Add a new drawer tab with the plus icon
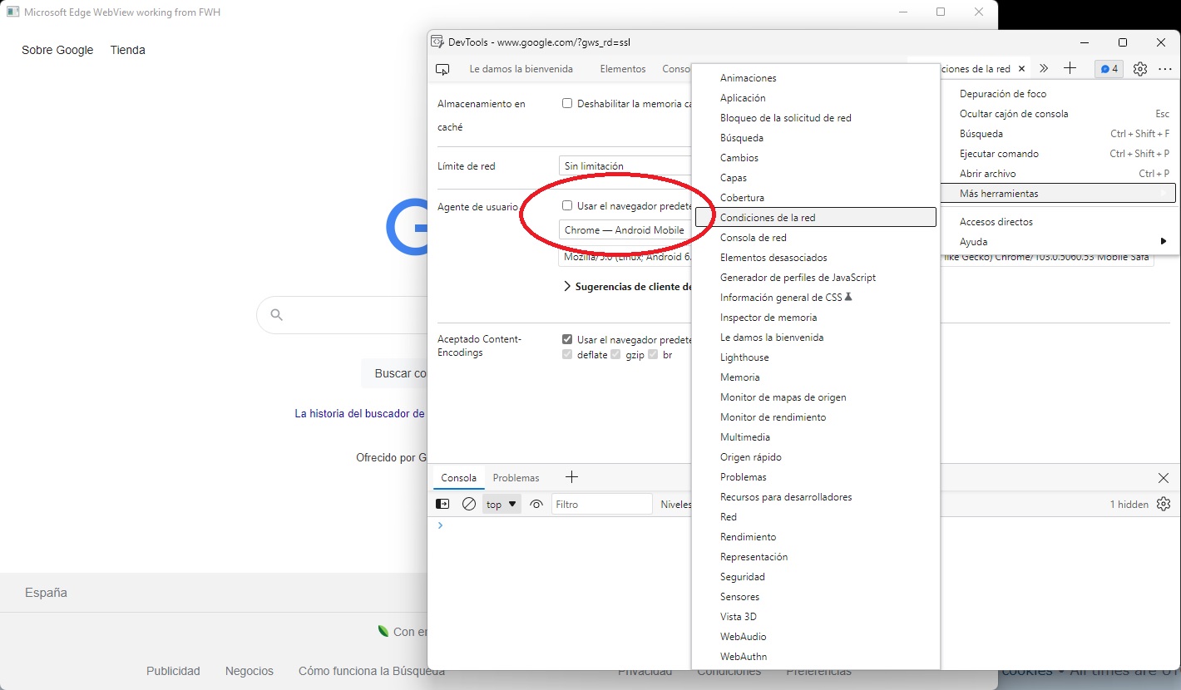 click(x=571, y=477)
